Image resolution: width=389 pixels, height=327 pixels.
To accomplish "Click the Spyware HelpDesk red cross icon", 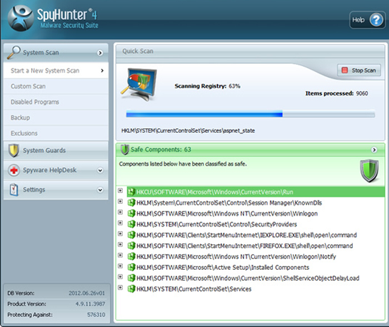I will (14, 170).
